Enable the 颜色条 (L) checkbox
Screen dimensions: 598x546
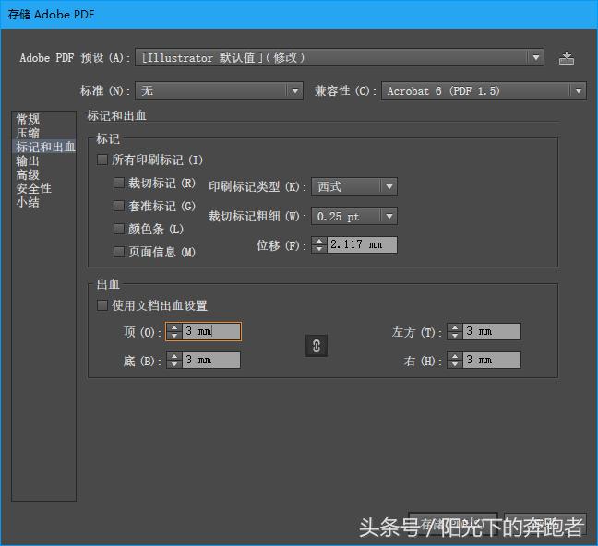point(119,229)
